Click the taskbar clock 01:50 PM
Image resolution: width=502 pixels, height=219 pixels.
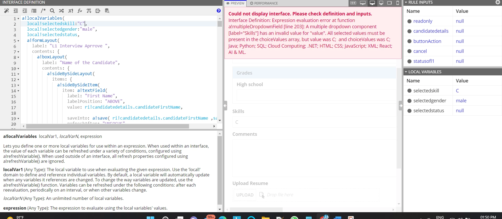(488, 217)
